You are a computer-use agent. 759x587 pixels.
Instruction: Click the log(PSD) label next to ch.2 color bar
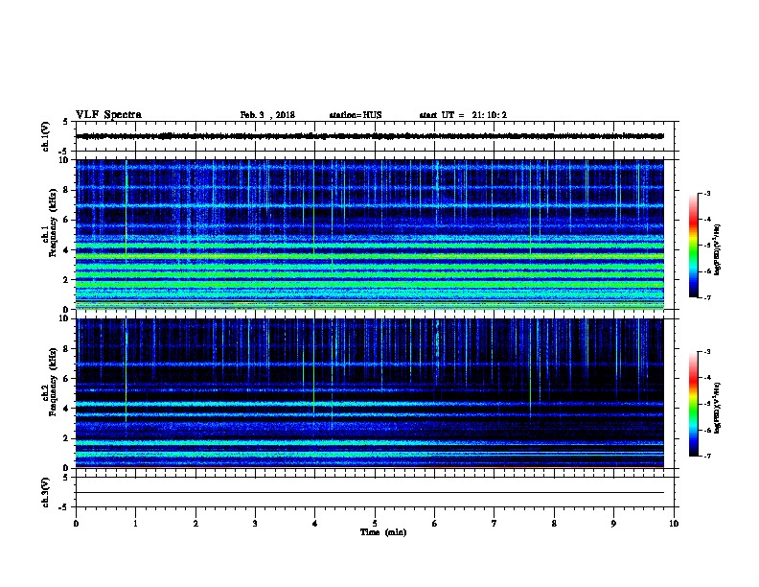pos(718,409)
